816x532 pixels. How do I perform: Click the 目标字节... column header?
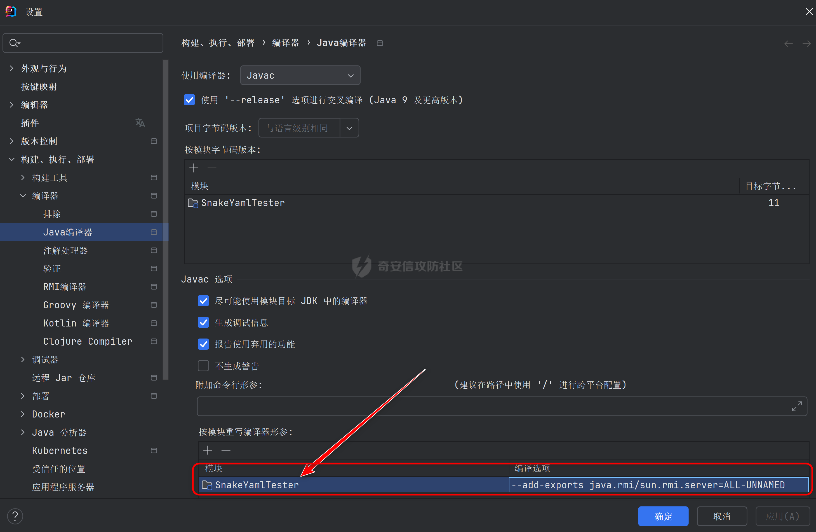774,186
